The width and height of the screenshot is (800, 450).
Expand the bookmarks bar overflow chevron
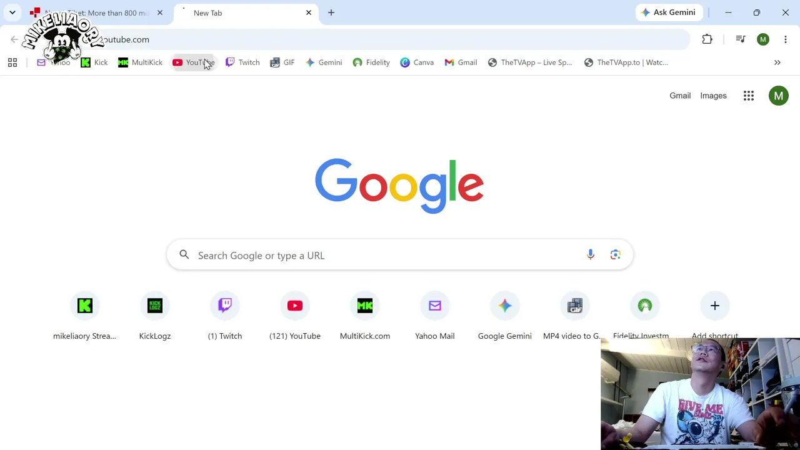777,62
